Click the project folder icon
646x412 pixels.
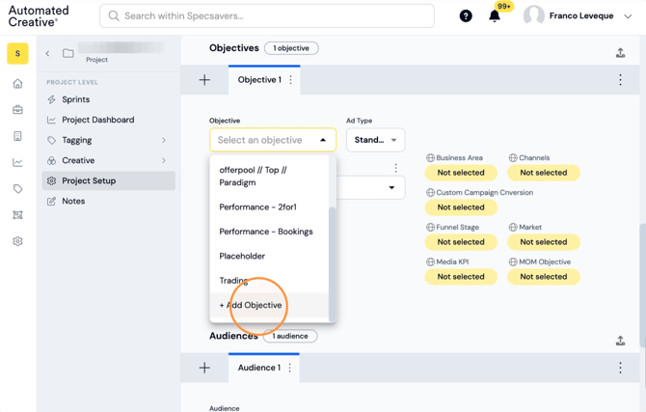68,53
